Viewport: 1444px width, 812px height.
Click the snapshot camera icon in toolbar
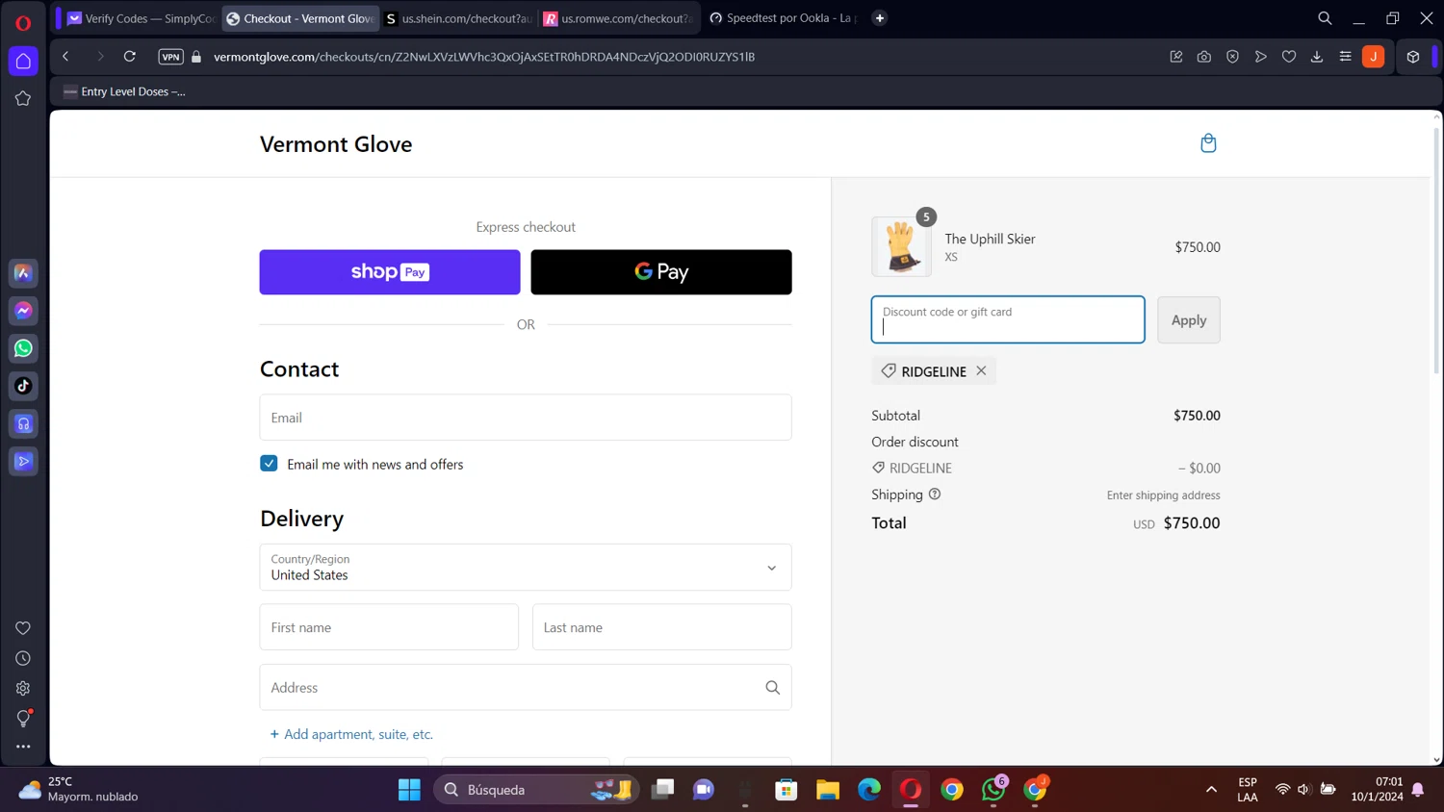pyautogui.click(x=1203, y=57)
